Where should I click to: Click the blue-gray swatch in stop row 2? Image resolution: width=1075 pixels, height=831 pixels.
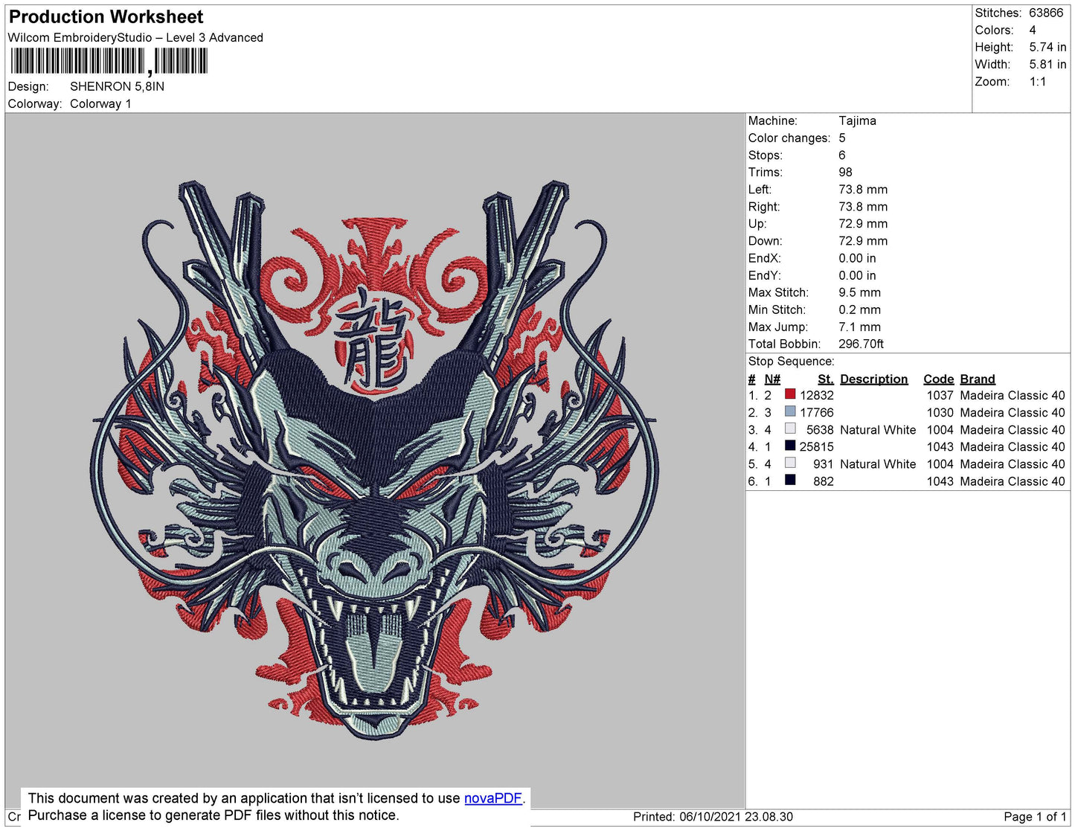click(790, 411)
